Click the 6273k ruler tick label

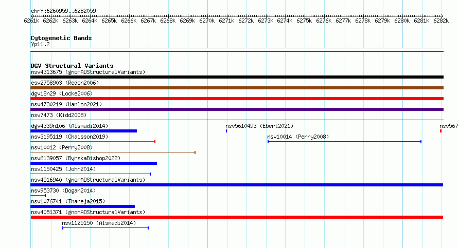266,21
